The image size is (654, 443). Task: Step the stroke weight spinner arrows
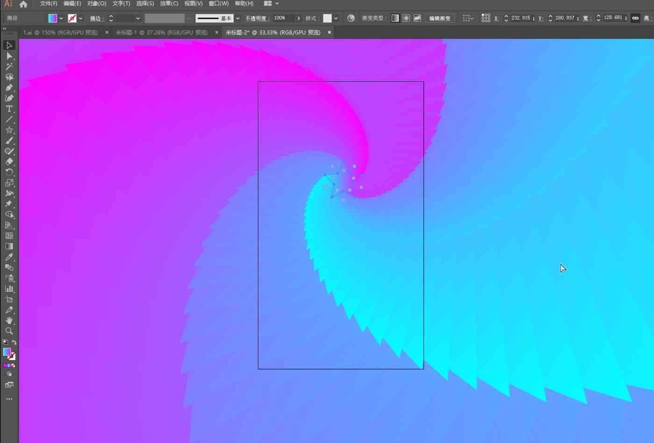tap(111, 18)
